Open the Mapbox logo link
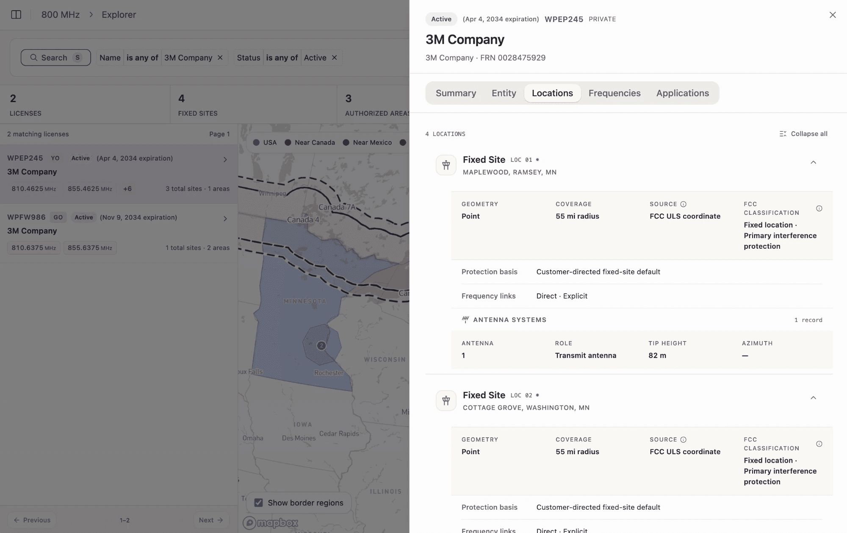 tap(271, 523)
